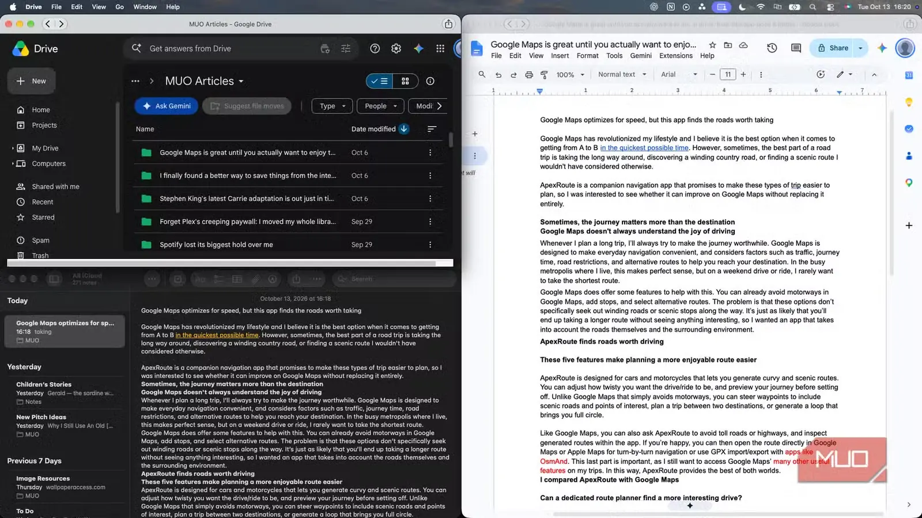Click Ask Gemini button in Drive
922x518 pixels.
click(167, 106)
